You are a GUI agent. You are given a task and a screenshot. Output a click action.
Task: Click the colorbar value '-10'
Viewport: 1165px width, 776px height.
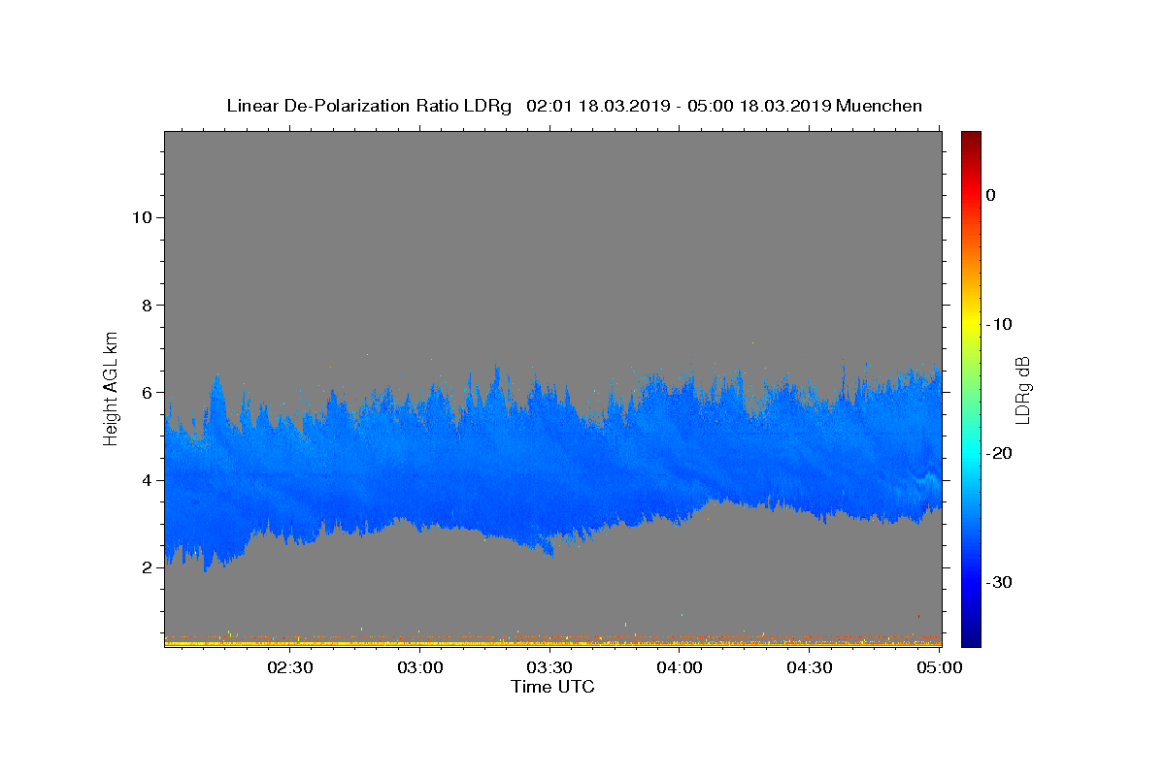[x=1000, y=324]
